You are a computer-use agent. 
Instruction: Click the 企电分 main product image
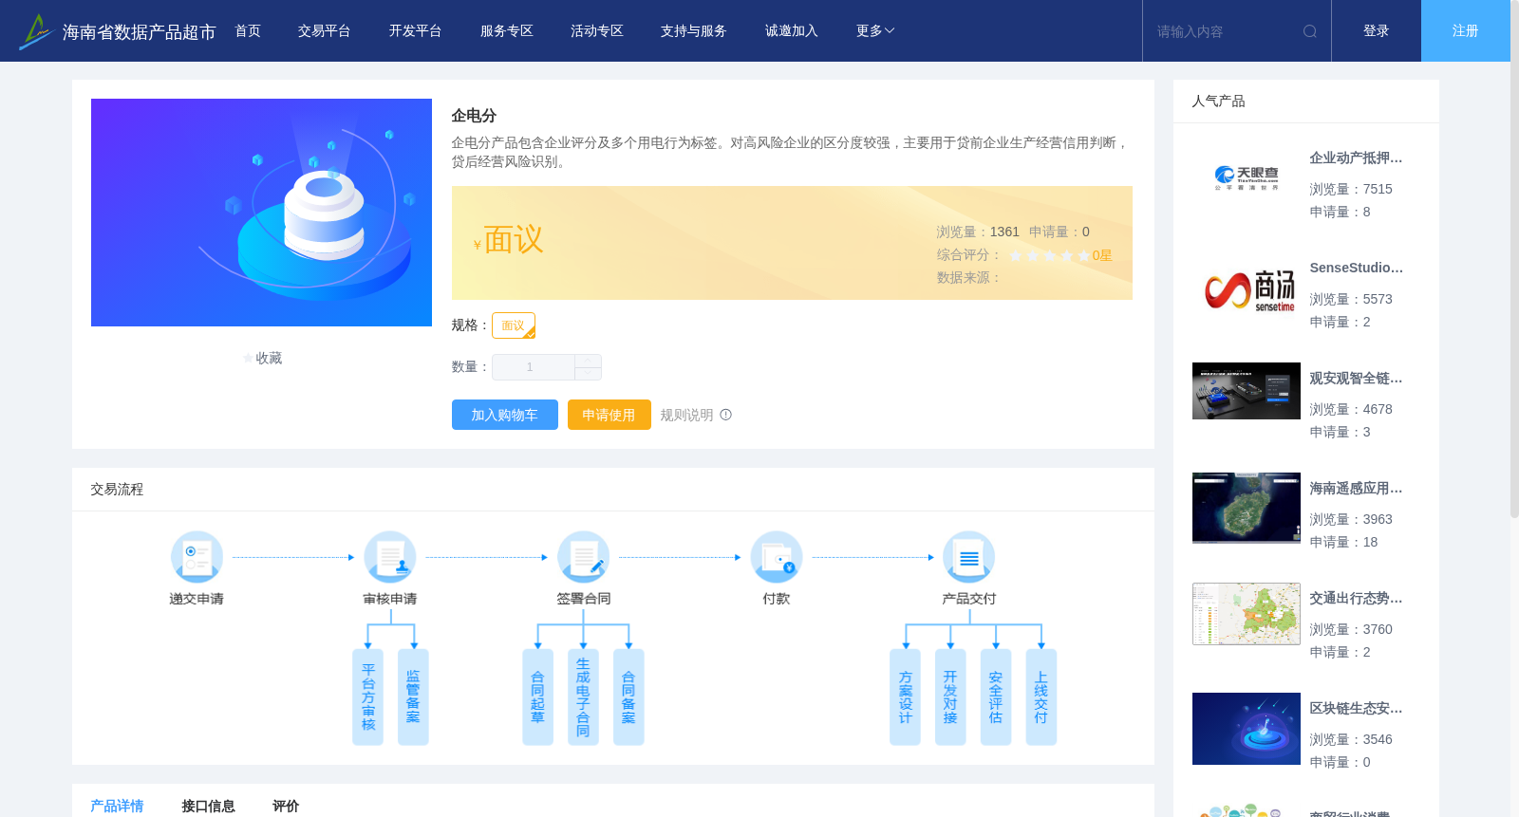[261, 213]
